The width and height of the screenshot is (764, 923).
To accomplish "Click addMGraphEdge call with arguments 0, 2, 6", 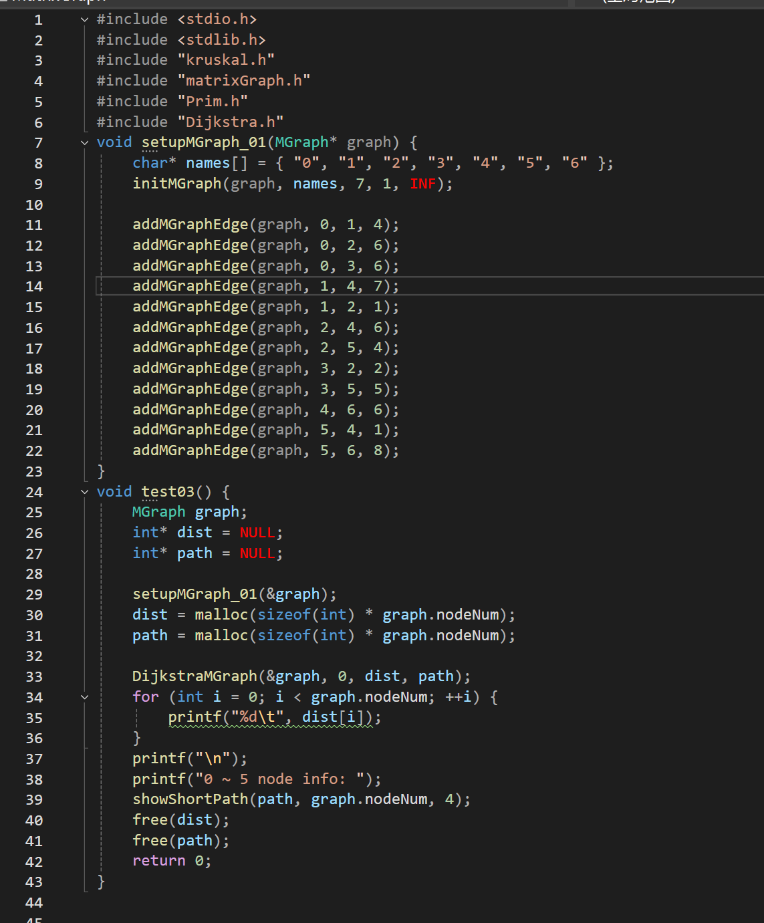I will coord(265,245).
